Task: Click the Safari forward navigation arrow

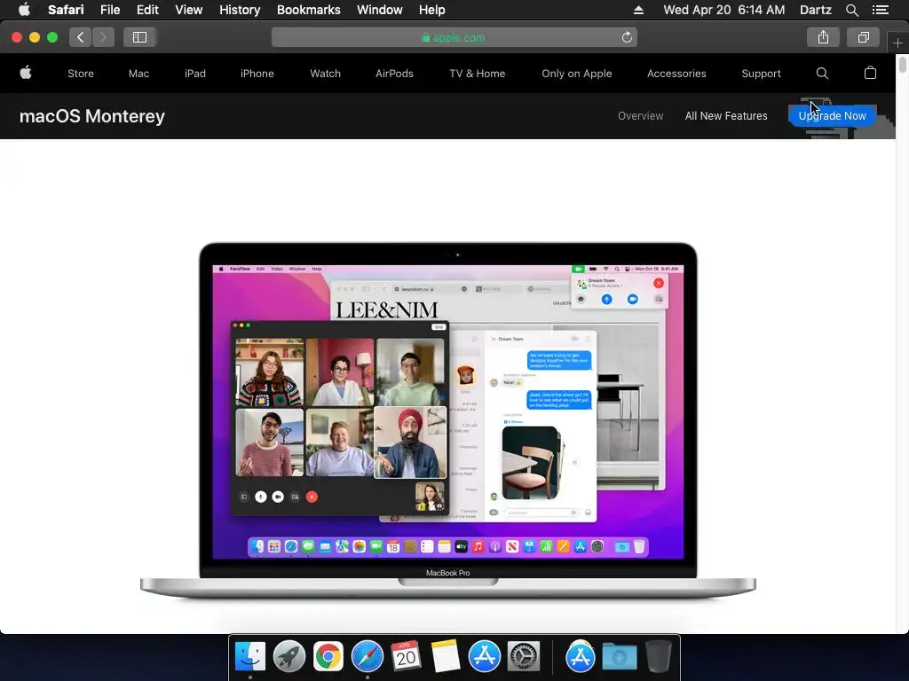Action: [x=103, y=37]
